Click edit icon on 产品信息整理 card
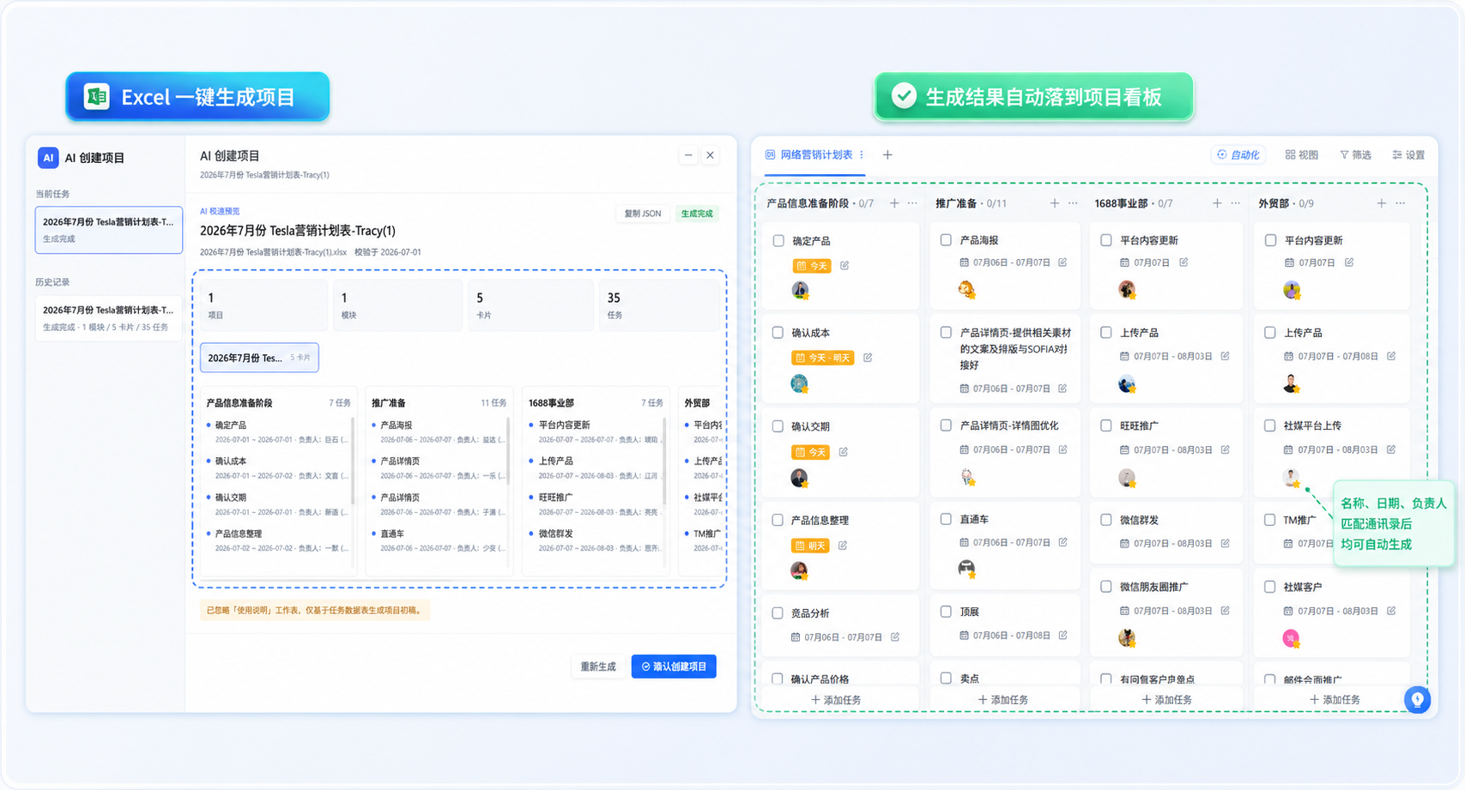This screenshot has width=1465, height=790. [843, 546]
